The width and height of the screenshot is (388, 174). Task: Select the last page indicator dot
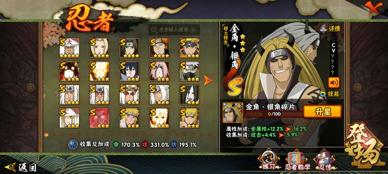210,134
